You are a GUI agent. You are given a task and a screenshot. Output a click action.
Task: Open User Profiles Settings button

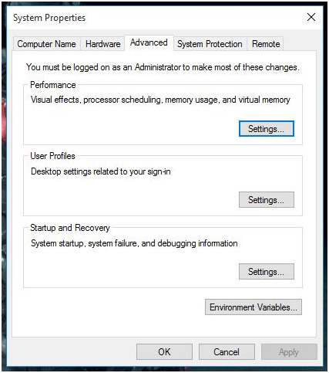(267, 200)
